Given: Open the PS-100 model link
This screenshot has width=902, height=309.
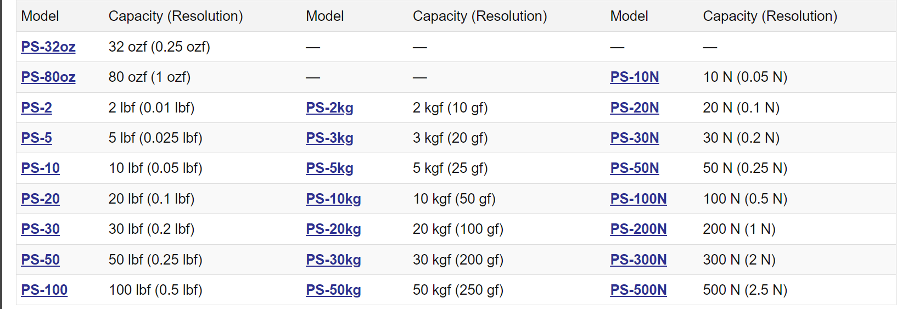Looking at the screenshot, I should (44, 290).
